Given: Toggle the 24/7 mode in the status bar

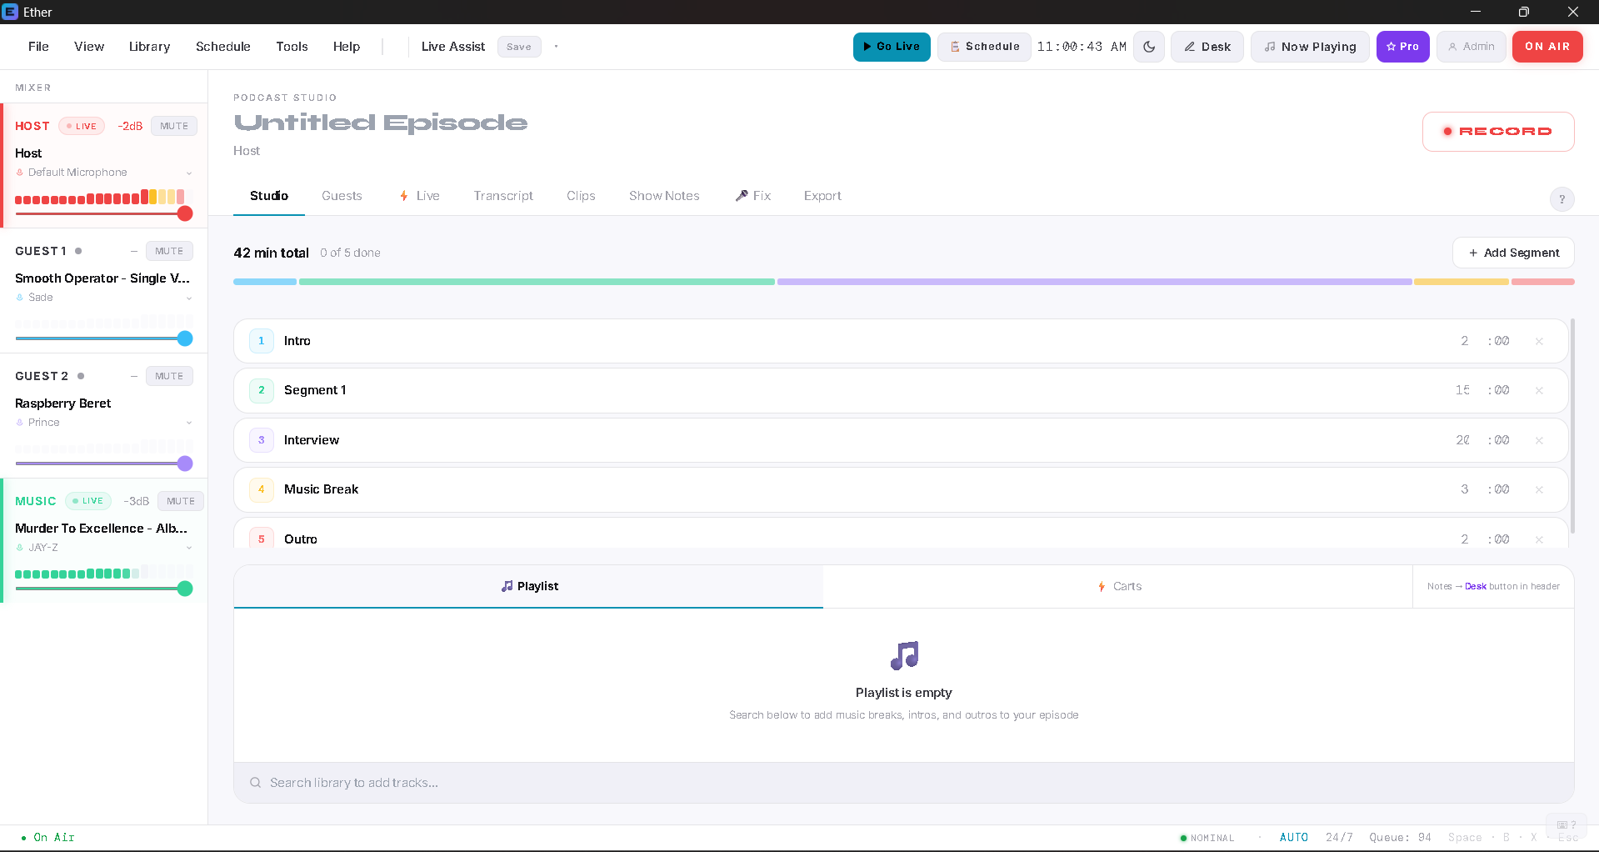Looking at the screenshot, I should tap(1339, 838).
